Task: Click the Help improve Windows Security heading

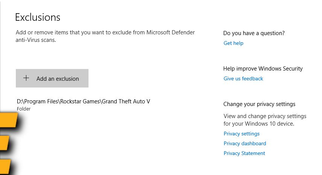Action: [263, 69]
